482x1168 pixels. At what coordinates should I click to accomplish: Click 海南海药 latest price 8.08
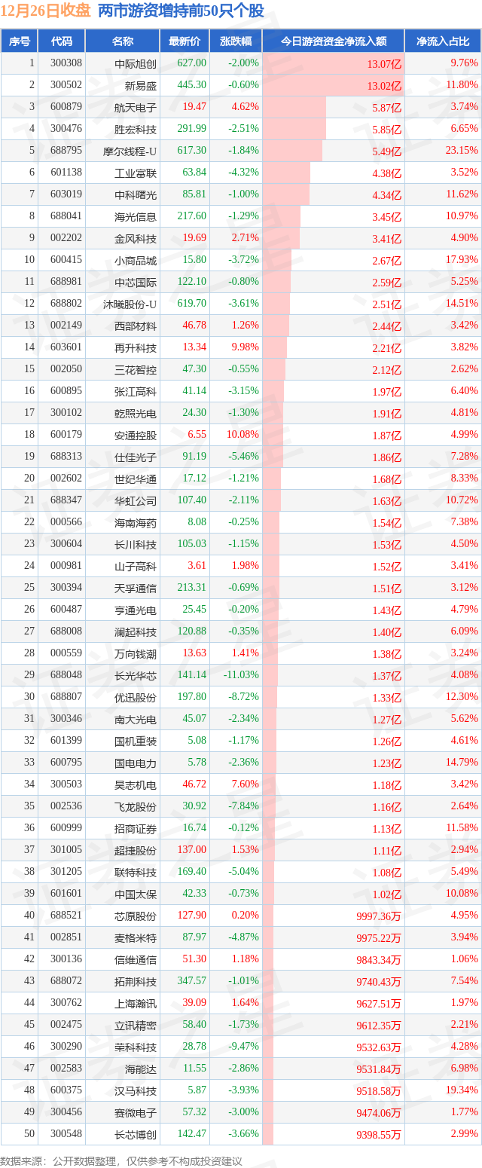[197, 522]
